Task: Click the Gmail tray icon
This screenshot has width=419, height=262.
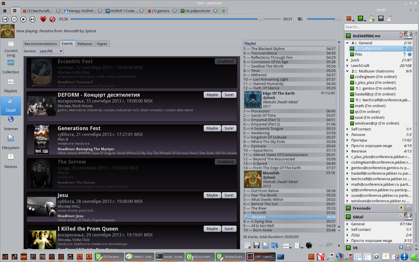Action: [321, 257]
